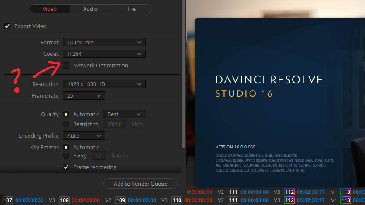Switch to the File tab

(x=132, y=9)
